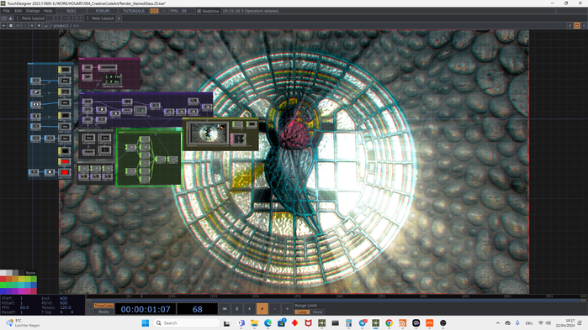Click the reverse play arrow button

[x=250, y=309]
